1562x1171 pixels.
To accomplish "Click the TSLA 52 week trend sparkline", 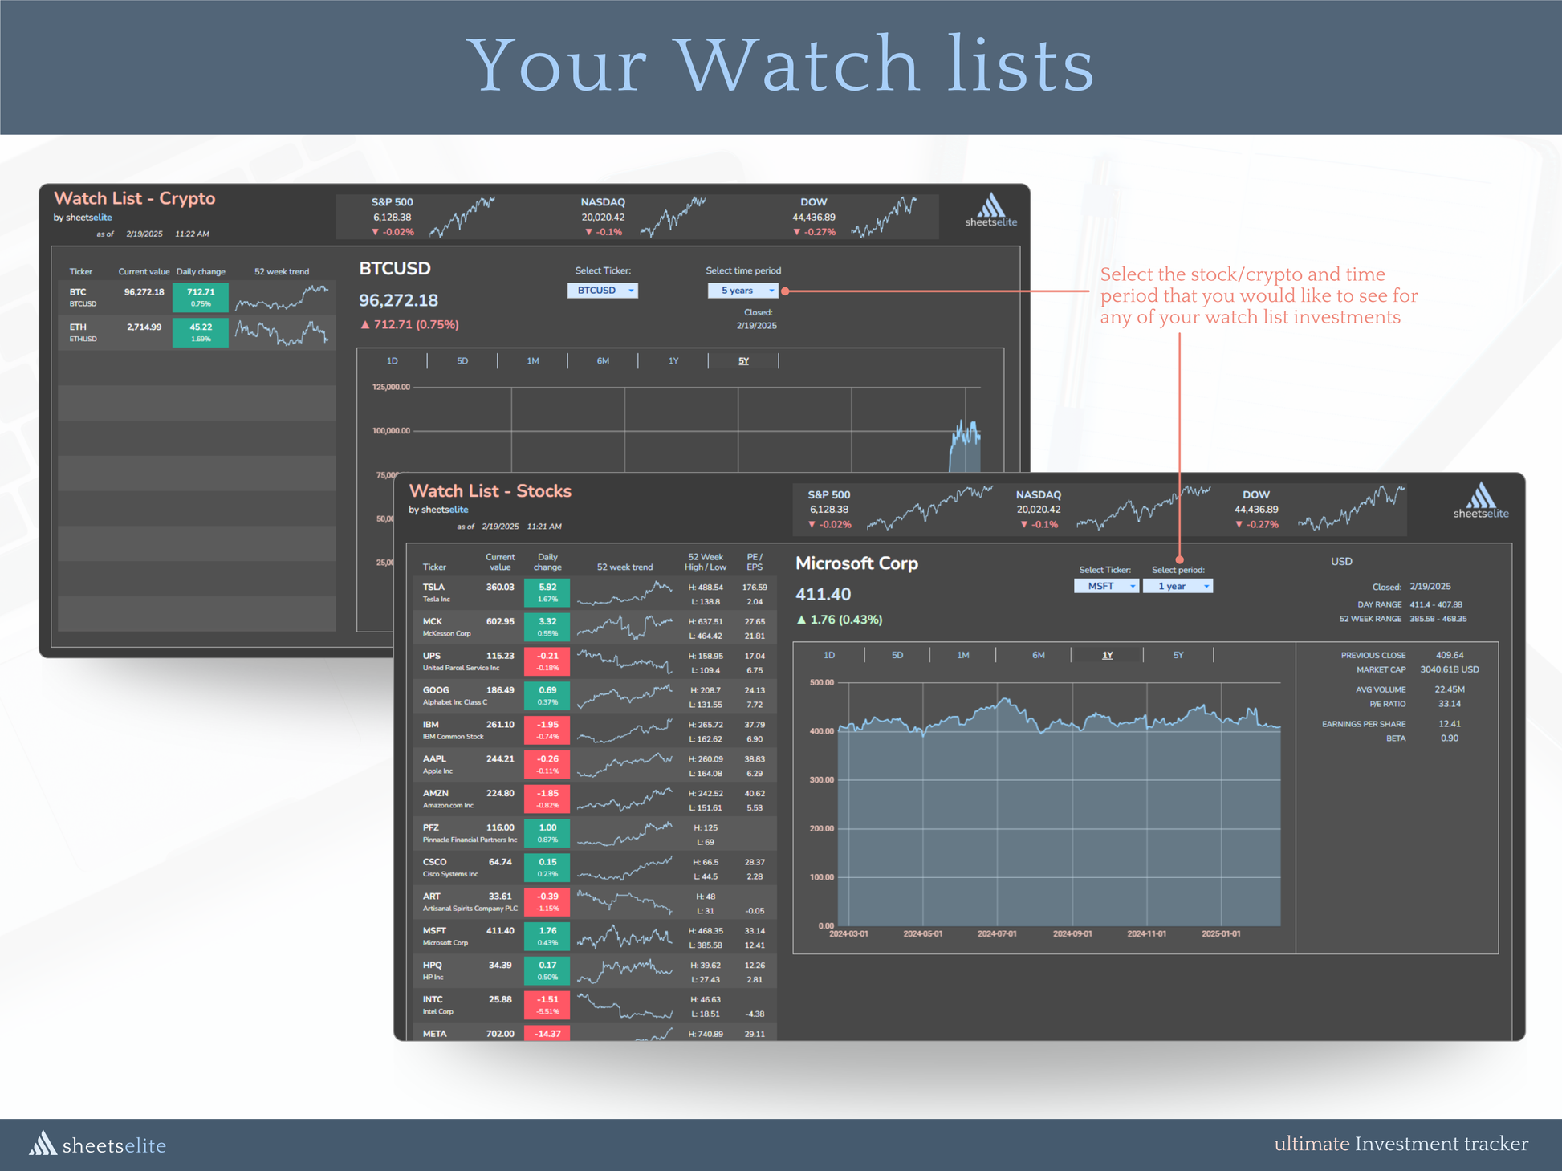I will 624,593.
